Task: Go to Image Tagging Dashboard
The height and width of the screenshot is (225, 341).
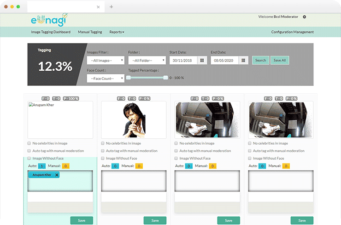Action: point(51,32)
